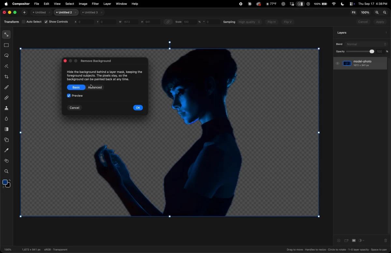
Task: Open the Filter menu
Action: click(x=95, y=4)
